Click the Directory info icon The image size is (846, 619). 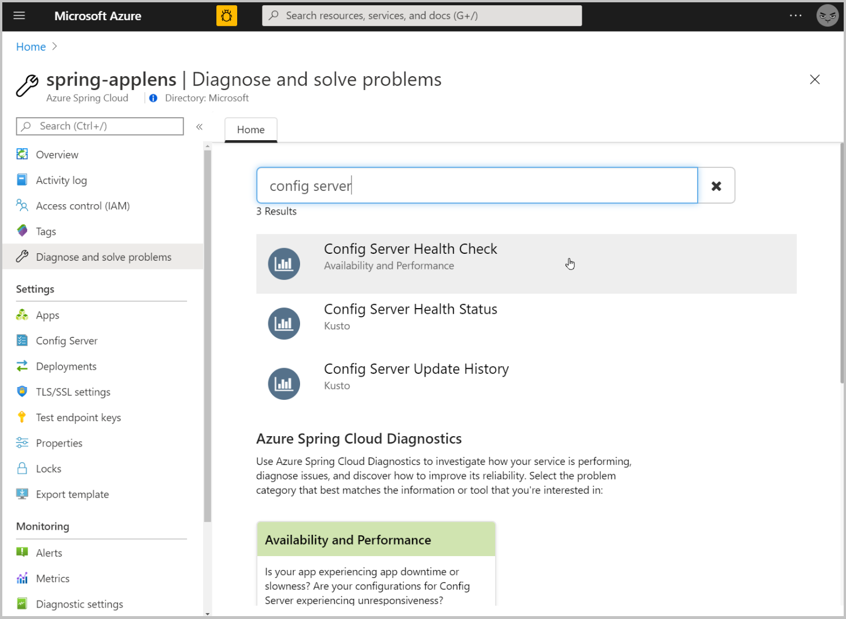click(153, 98)
